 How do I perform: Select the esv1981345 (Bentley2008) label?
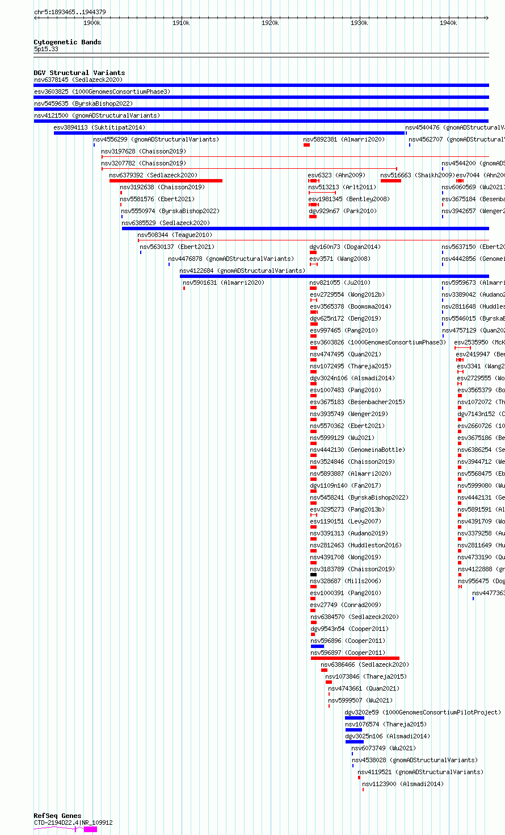click(x=350, y=199)
